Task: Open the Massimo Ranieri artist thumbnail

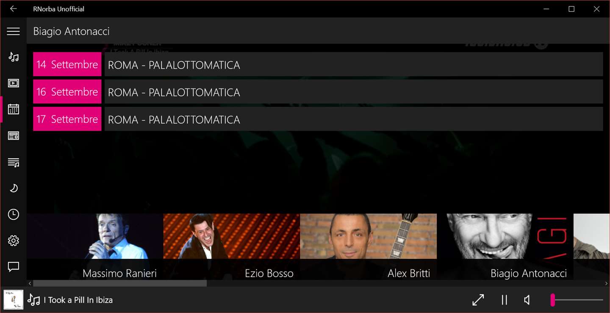Action: tap(95, 247)
